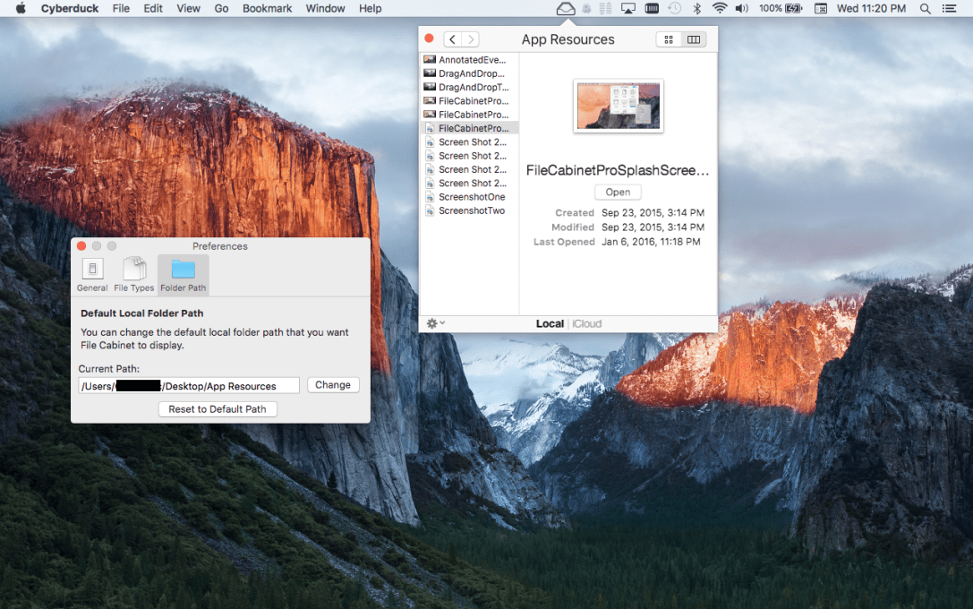This screenshot has height=609, width=973.
Task: Open the Go menu
Action: tap(221, 9)
